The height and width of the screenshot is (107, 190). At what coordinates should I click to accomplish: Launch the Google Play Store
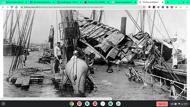118,104
